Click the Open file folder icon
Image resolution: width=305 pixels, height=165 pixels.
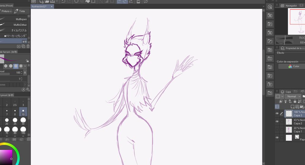coord(47,1)
